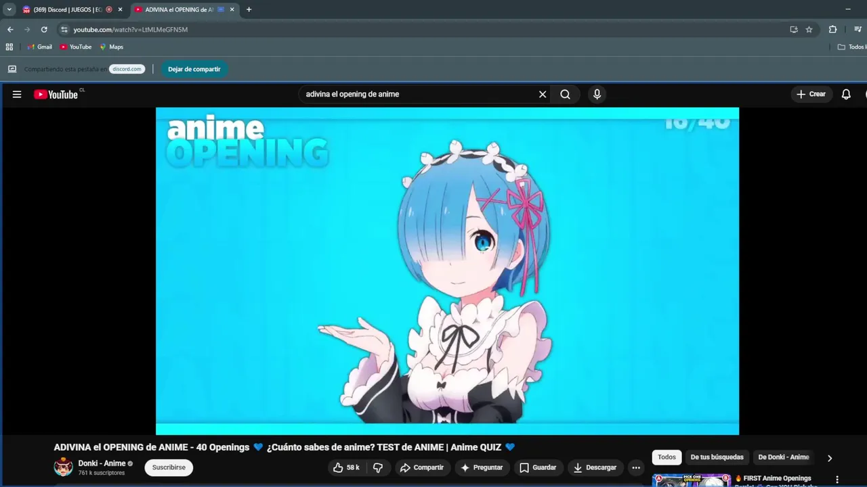This screenshot has height=487, width=867.
Task: Run search with magnifying glass button
Action: click(x=565, y=94)
